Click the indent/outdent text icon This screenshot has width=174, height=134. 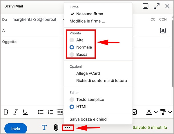click(60, 112)
